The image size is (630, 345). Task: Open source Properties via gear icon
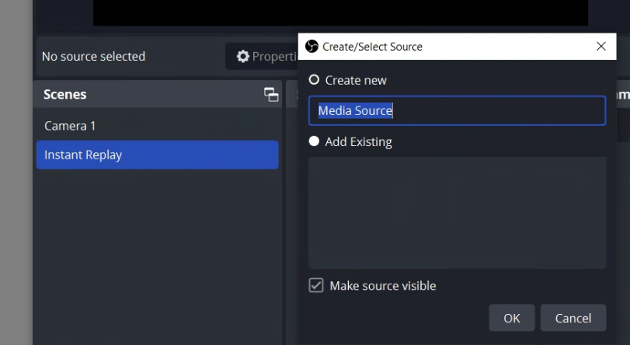(243, 56)
